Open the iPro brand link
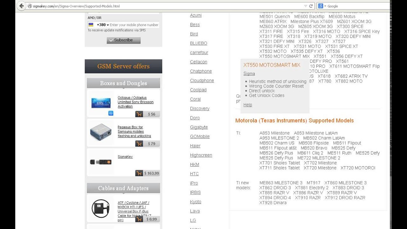Image resolution: width=407 pixels, height=229 pixels. [x=194, y=183]
